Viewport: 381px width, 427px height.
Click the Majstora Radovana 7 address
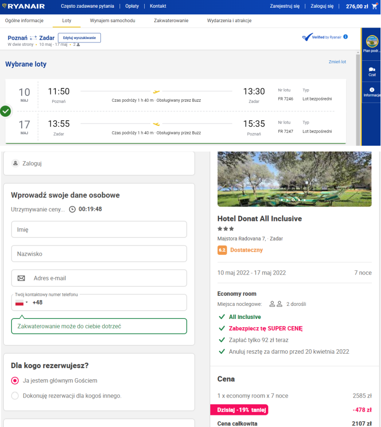[x=250, y=238]
